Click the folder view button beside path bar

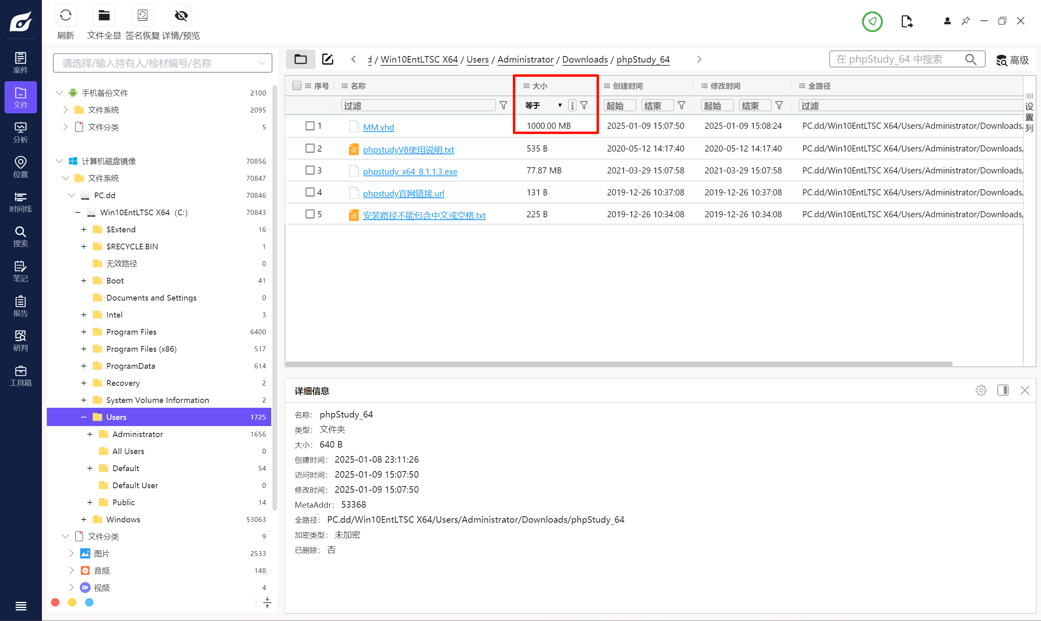(301, 59)
